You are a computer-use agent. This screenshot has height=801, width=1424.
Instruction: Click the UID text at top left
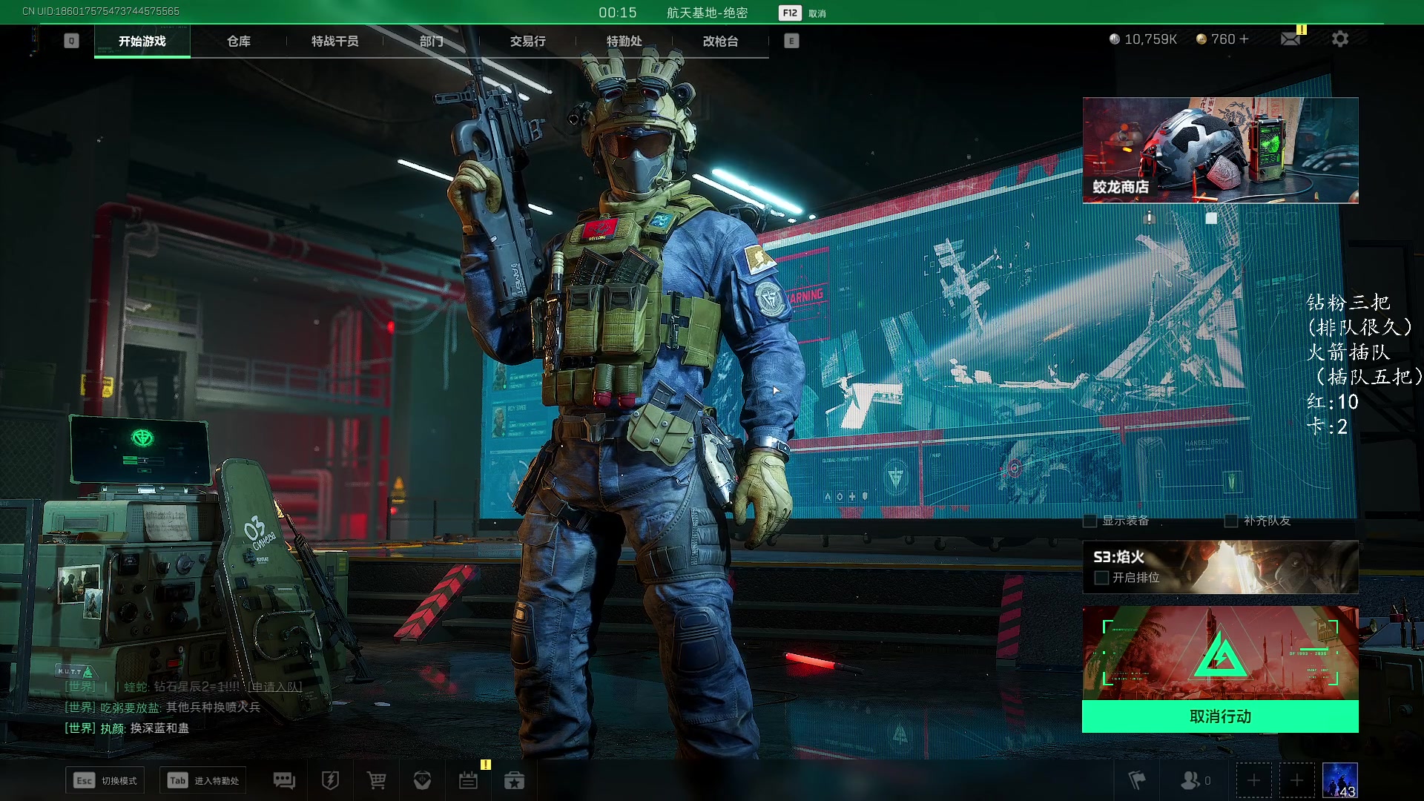[x=101, y=11]
